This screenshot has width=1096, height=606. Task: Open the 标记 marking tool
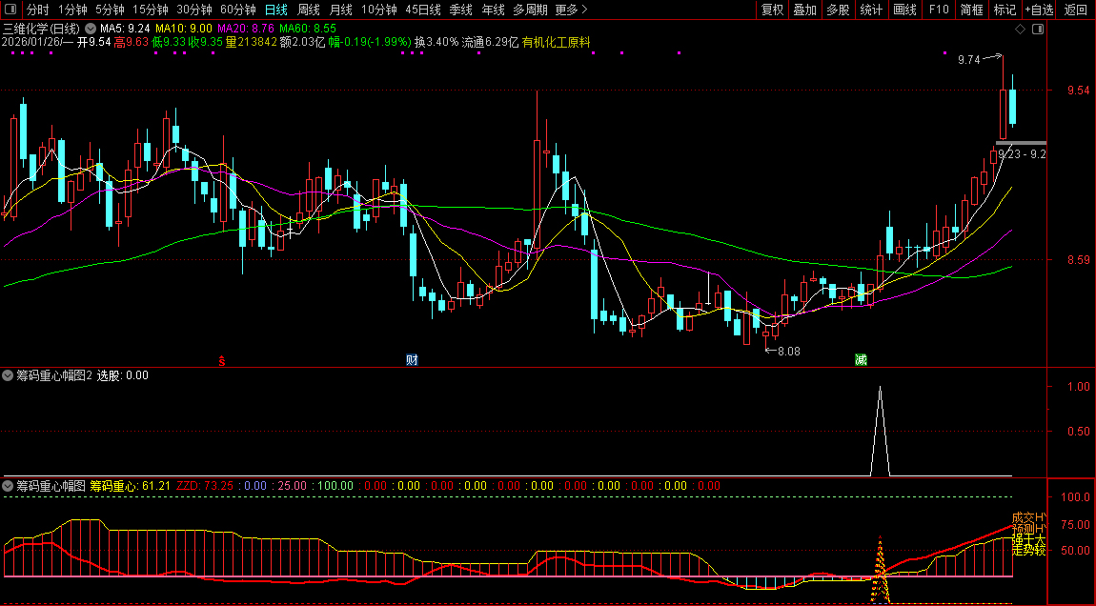point(1005,10)
